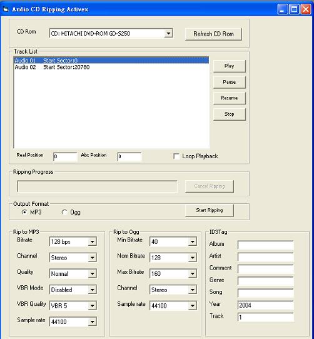314x339 pixels.
Task: Stop the audio playback
Action: tap(230, 114)
